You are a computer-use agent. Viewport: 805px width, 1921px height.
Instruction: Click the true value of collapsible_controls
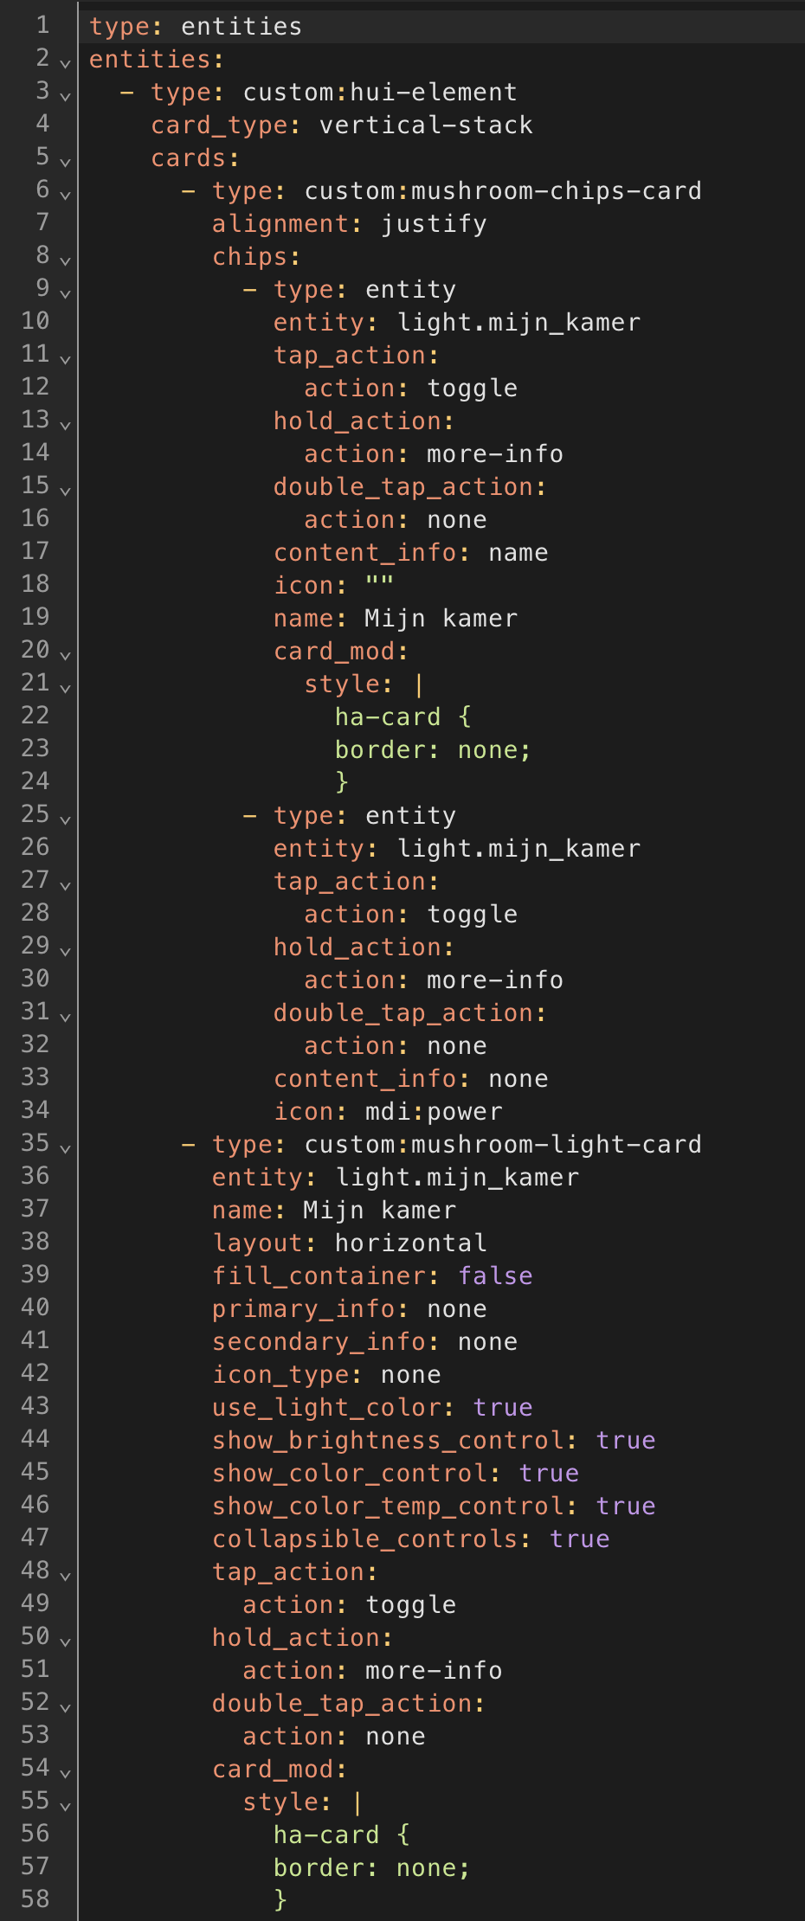579,1539
